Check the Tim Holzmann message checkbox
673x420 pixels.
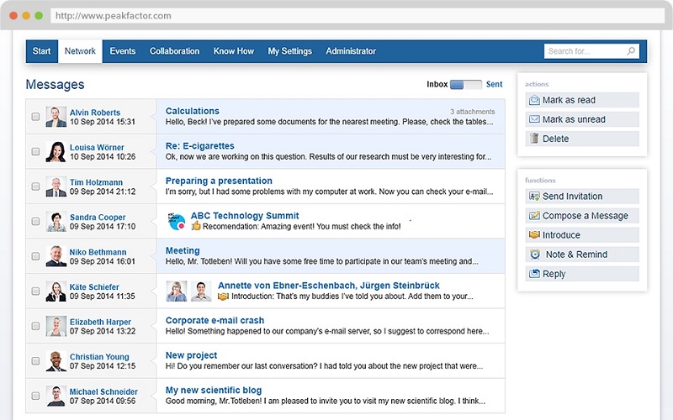pos(35,186)
